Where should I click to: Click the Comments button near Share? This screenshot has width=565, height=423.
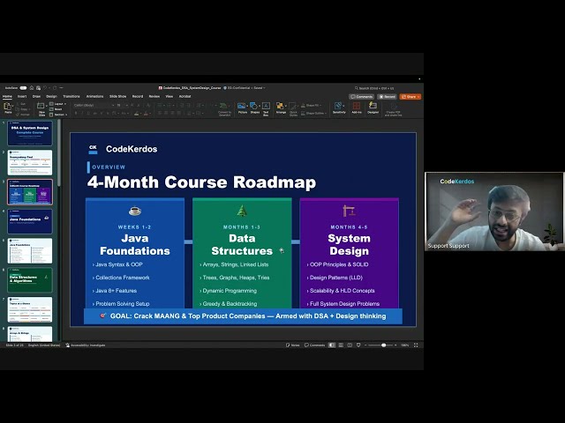coord(361,97)
